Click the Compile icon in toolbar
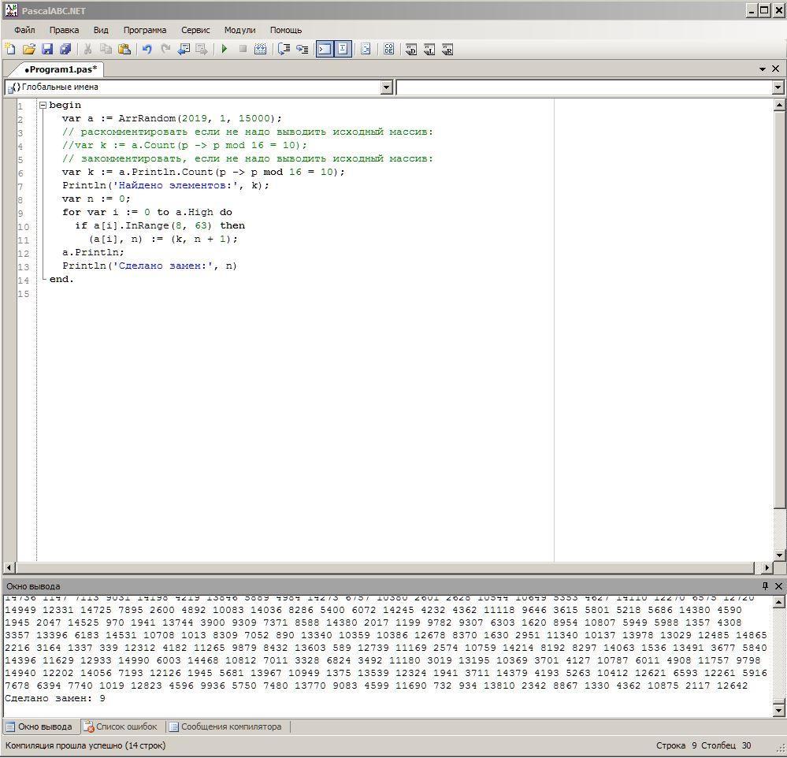 [x=261, y=49]
